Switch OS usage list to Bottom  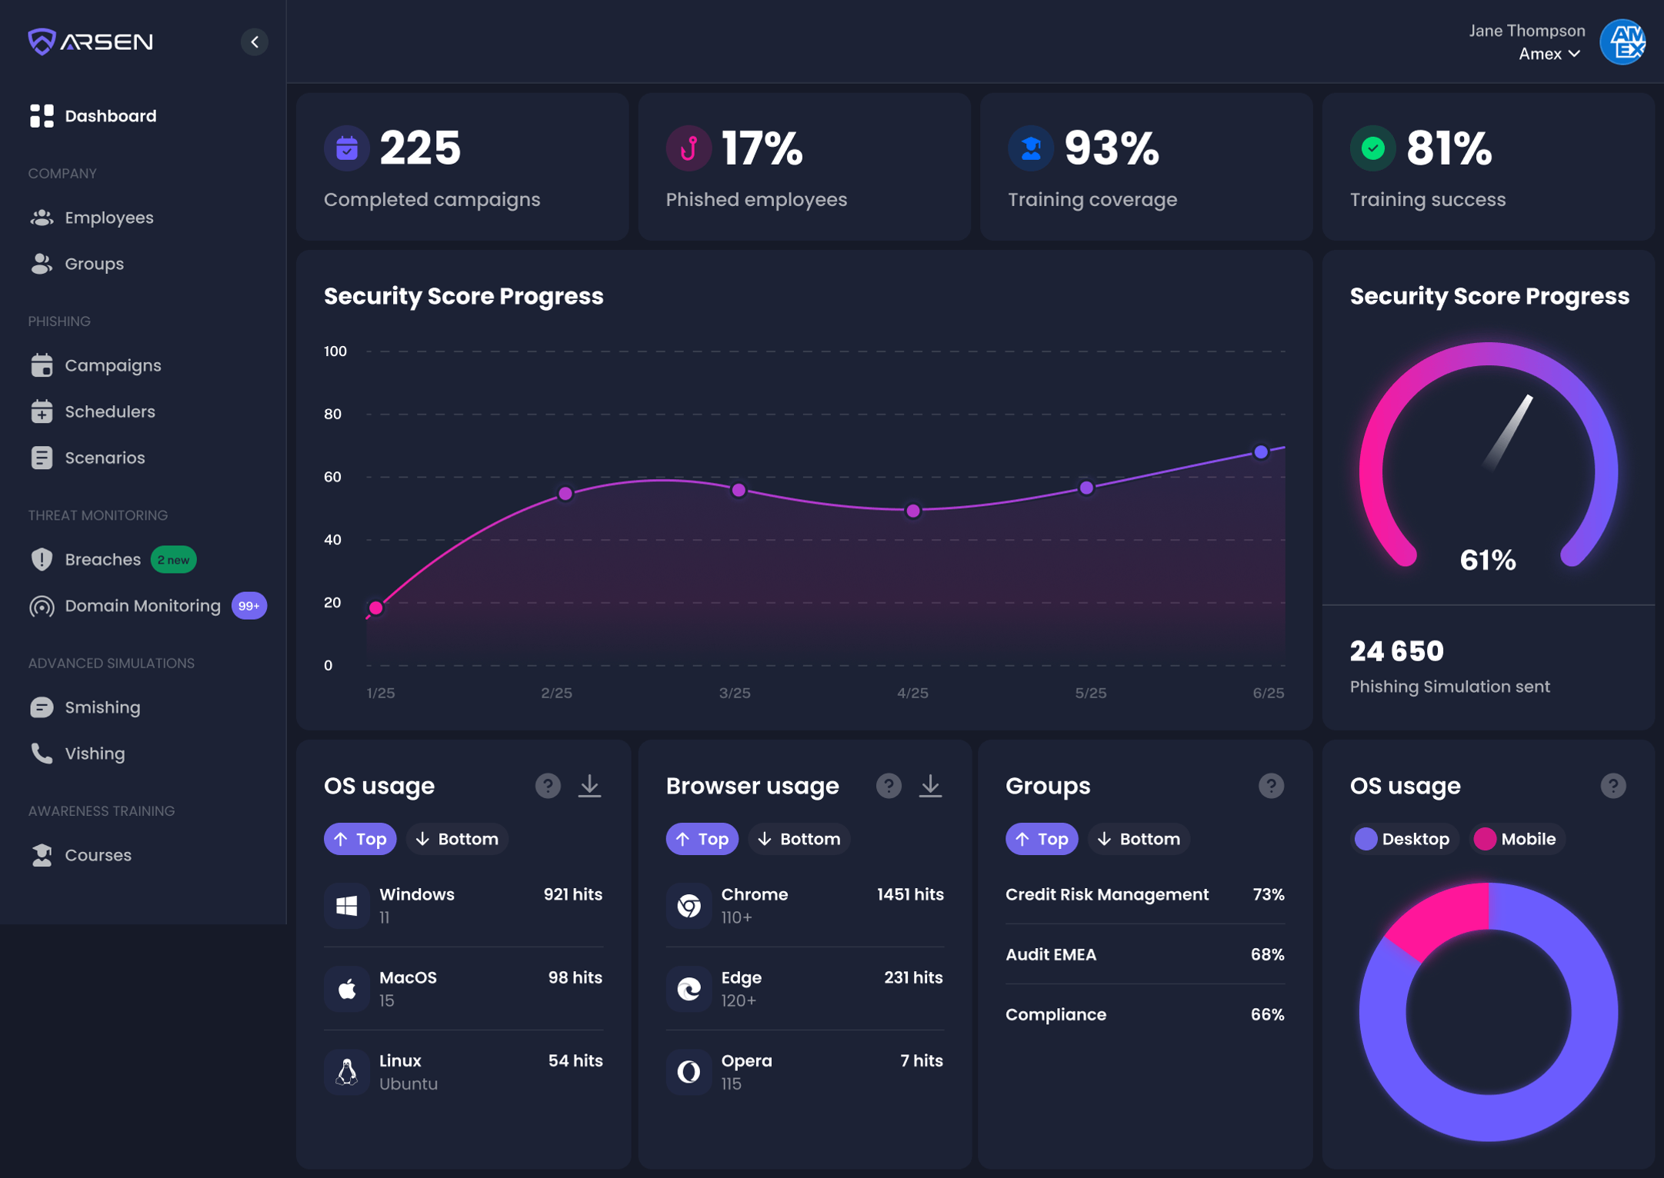click(x=457, y=839)
